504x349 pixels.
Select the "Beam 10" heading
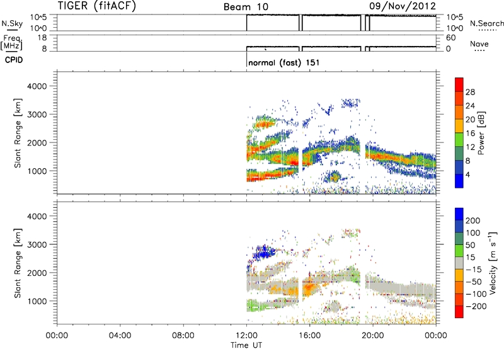(246, 7)
